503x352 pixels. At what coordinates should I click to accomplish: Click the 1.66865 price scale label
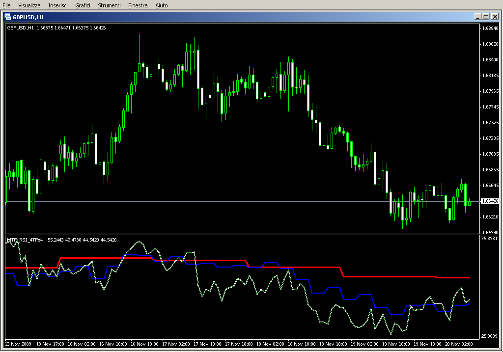pyautogui.click(x=490, y=169)
